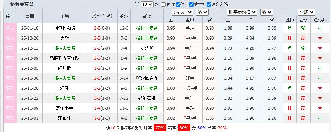Viewport: 331px width, 132px height.
Task: Open the match count dropdown showing 10
Action: (x=147, y=4)
